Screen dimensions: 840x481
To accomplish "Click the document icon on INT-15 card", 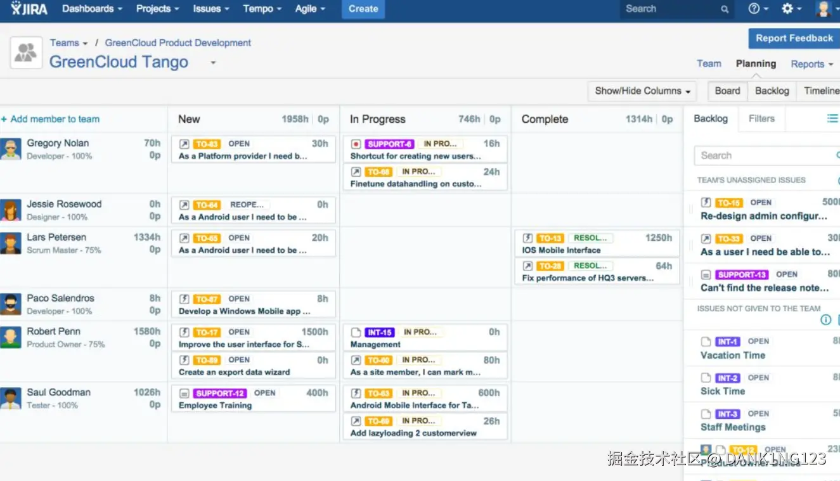I will [x=356, y=332].
